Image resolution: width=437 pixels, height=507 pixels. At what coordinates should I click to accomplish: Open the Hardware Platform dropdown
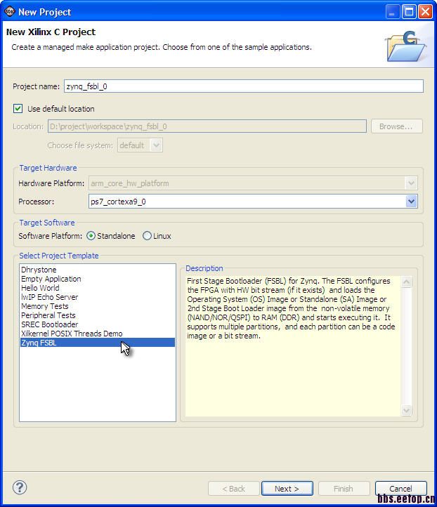point(253,183)
